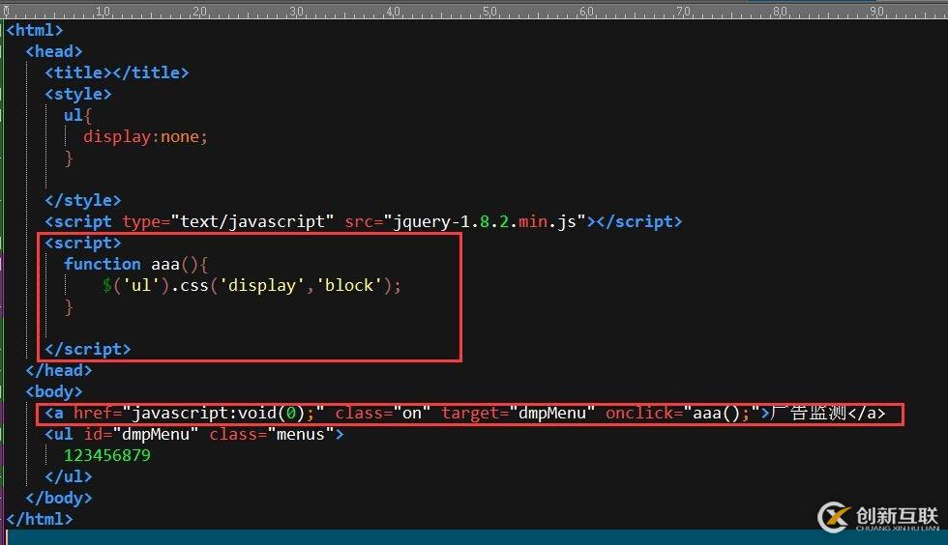
Task: Click the empty opening <script> tag line
Action: click(x=83, y=243)
